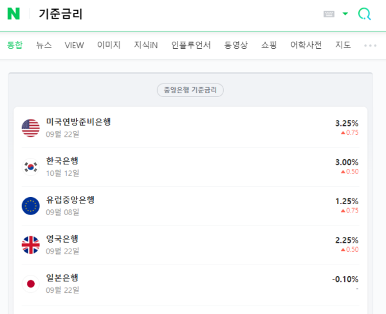Click the South Korea flag icon
Viewport: 386px width, 314px height.
[30, 167]
